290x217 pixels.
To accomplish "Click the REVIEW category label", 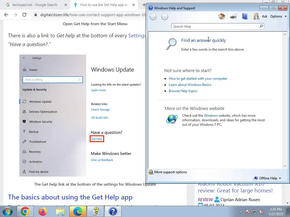I will (205, 200).
